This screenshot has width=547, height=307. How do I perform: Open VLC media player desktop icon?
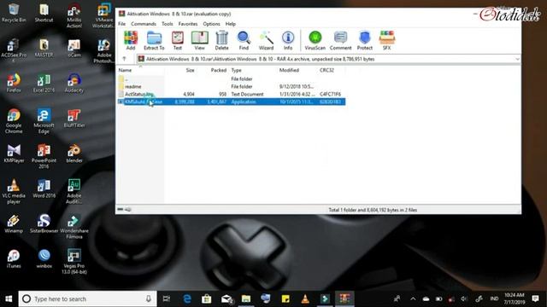pos(14,191)
